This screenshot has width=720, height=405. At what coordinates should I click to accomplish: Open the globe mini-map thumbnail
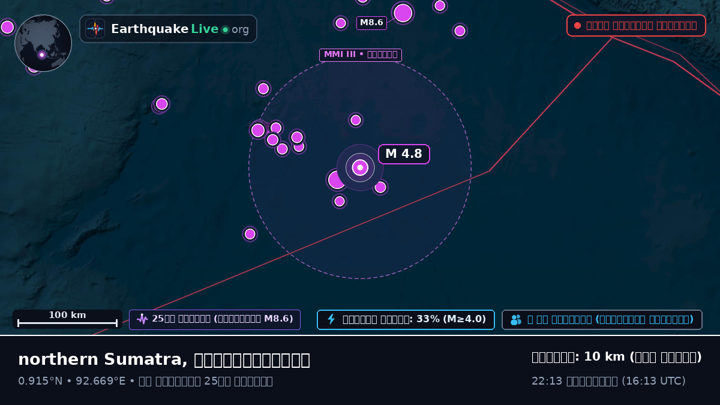43,43
